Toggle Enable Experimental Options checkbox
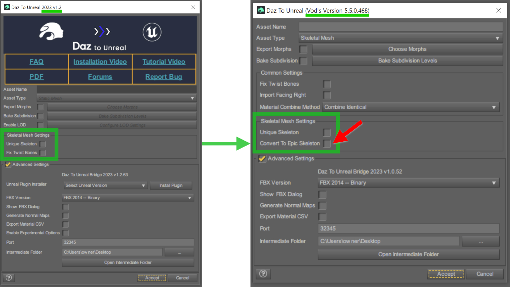 click(x=66, y=233)
